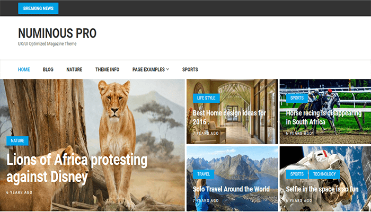Open Horse racing is disappearing headline
Screen dimensions: 371x212
[324, 117]
